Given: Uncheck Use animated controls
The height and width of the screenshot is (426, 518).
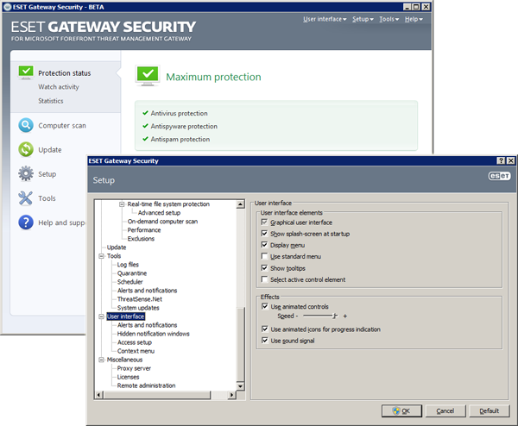Looking at the screenshot, I should click(x=265, y=306).
